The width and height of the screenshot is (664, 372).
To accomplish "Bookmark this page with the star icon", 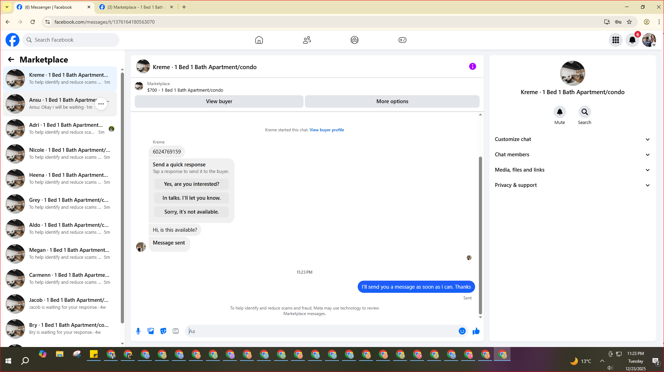I will (629, 22).
